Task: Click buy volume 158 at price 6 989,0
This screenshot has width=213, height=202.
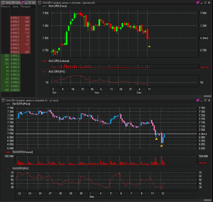Action: [6, 90]
